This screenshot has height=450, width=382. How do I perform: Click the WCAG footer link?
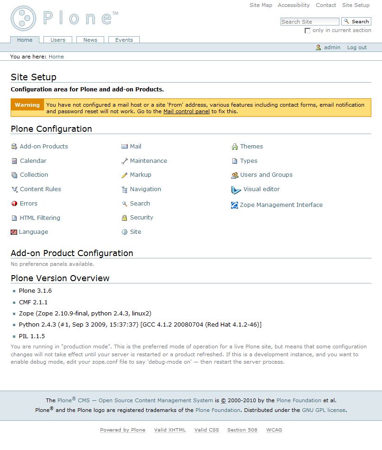click(x=274, y=430)
